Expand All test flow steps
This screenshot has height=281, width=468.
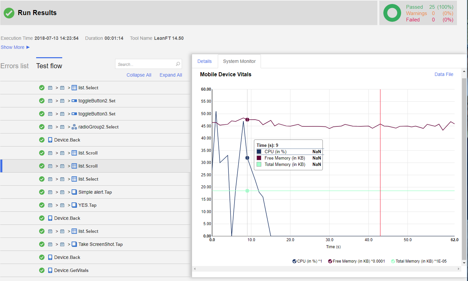(171, 75)
